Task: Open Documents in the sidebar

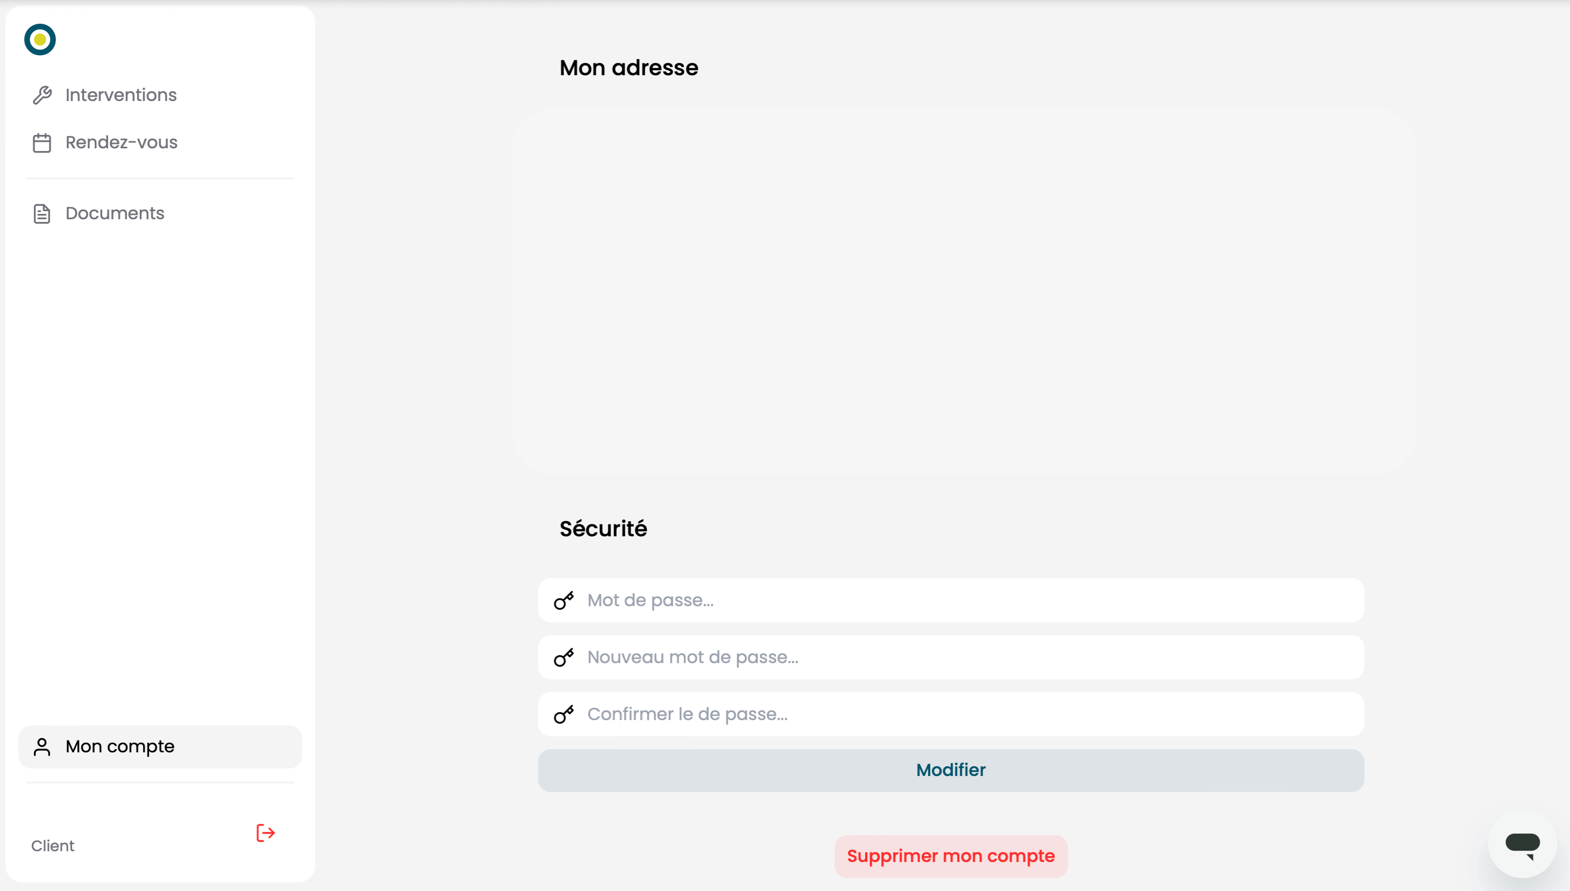Action: (x=160, y=213)
